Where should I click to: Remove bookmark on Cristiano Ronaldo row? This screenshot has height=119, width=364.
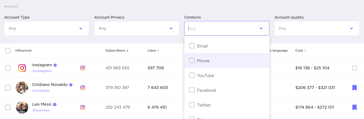354,88
